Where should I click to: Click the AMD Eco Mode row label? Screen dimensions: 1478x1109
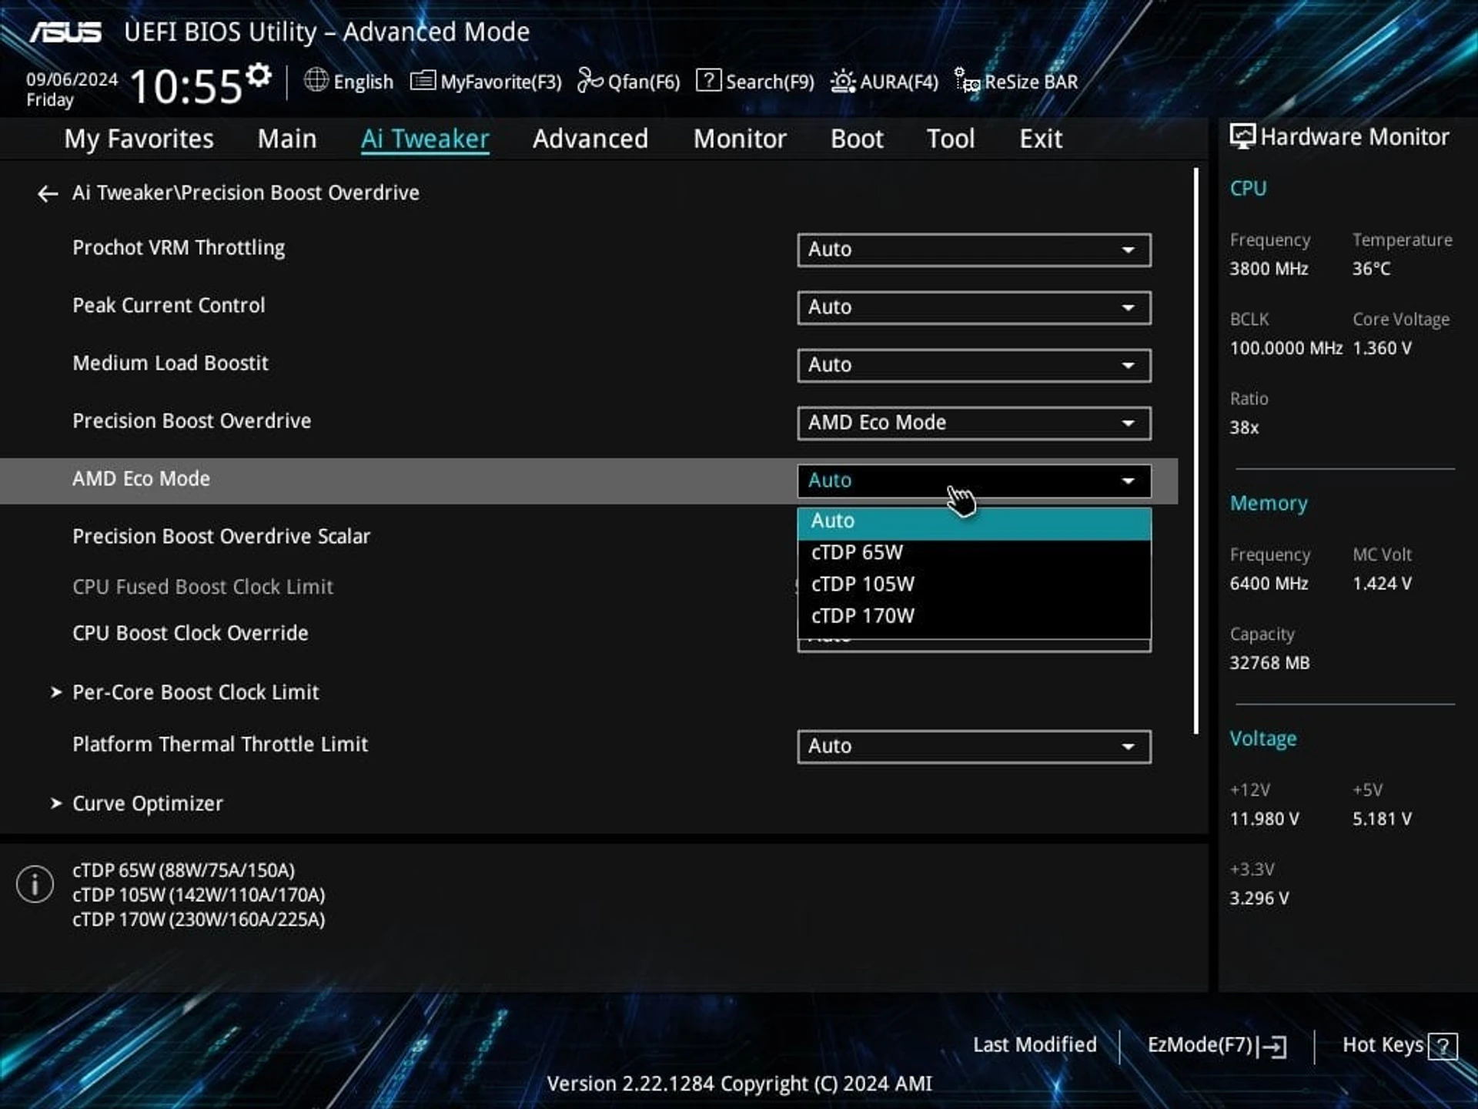(x=141, y=479)
